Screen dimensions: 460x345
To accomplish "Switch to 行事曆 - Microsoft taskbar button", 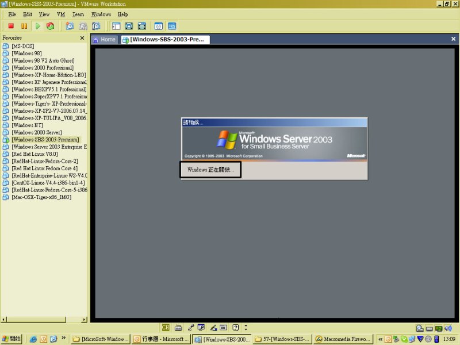I will [x=161, y=339].
